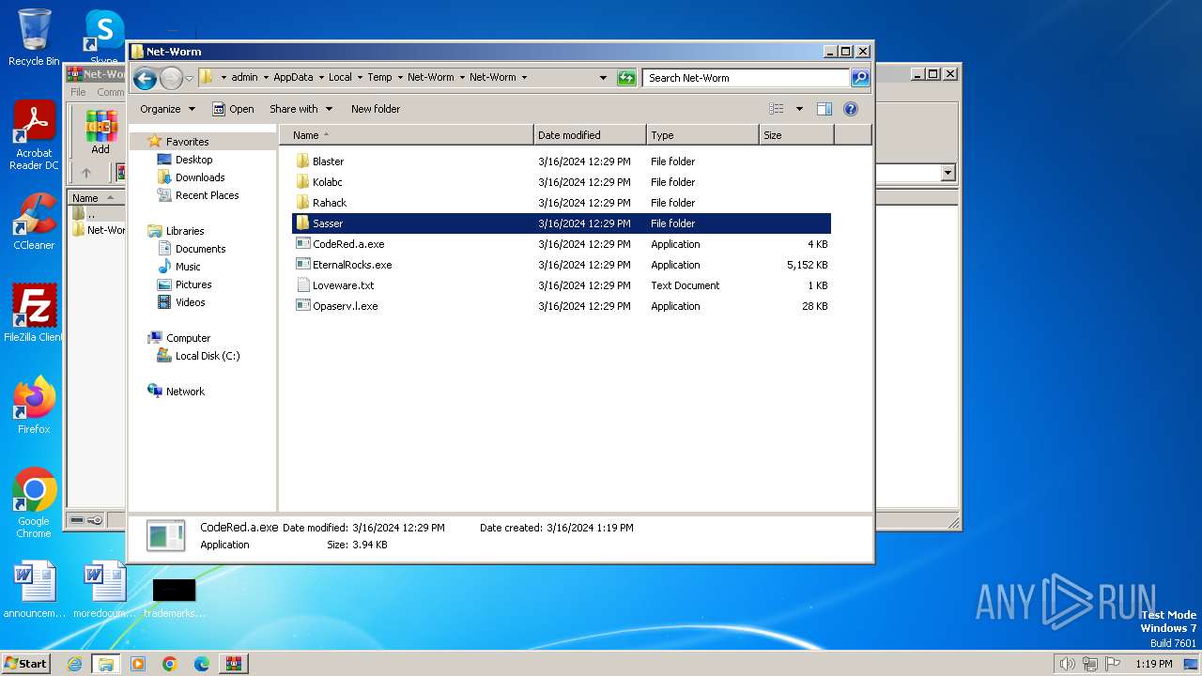Click the AppData breadcrumb segment

pos(293,78)
